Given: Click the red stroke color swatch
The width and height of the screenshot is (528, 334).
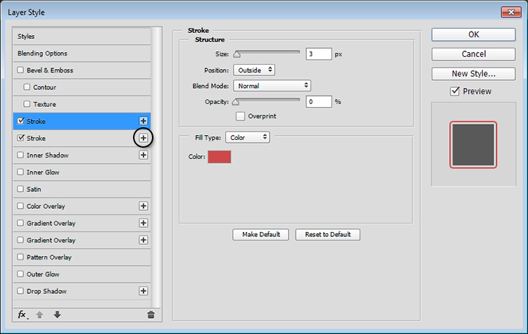Looking at the screenshot, I should [x=219, y=157].
